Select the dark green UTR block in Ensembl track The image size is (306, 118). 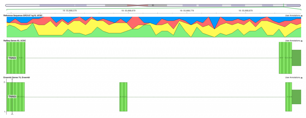(296, 97)
